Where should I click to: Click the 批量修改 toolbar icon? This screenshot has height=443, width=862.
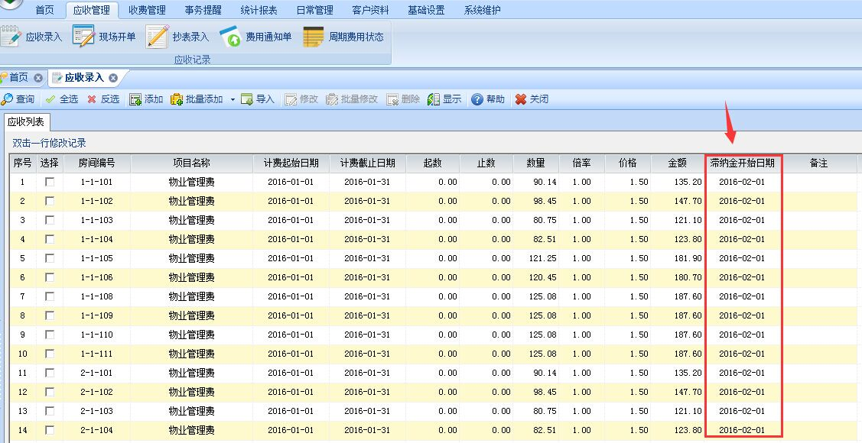(332, 99)
